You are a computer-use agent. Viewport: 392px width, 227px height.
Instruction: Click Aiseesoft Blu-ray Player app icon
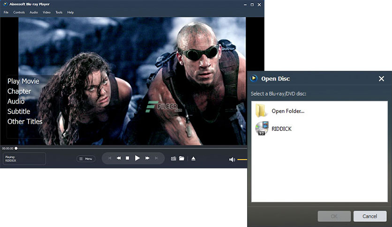pyautogui.click(x=5, y=4)
